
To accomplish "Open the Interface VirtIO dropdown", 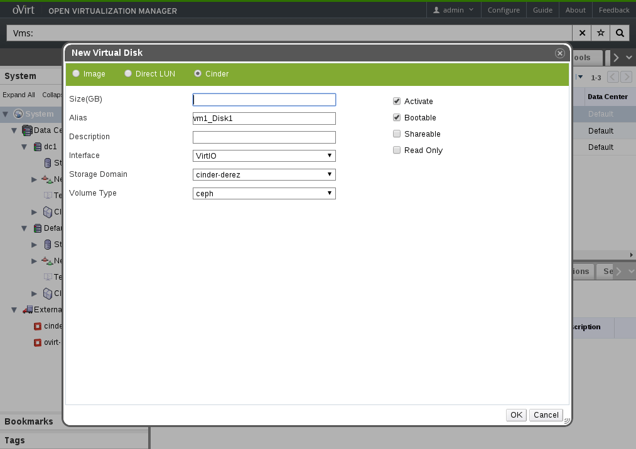I will (x=264, y=156).
